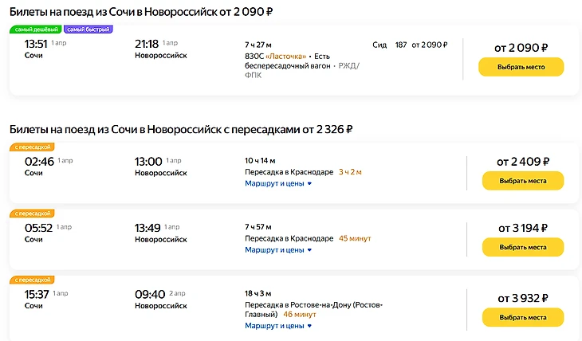
Task: Click the 13:51 departure time from Сочи
Action: click(x=37, y=44)
